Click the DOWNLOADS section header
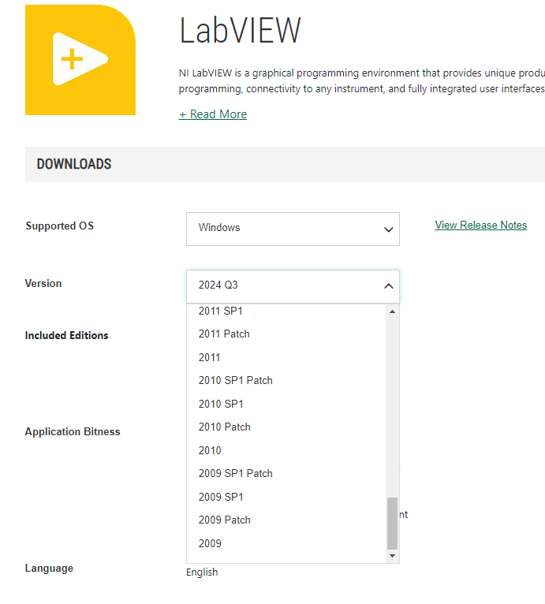 (x=74, y=164)
